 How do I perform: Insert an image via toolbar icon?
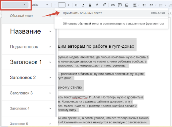click(127, 5)
